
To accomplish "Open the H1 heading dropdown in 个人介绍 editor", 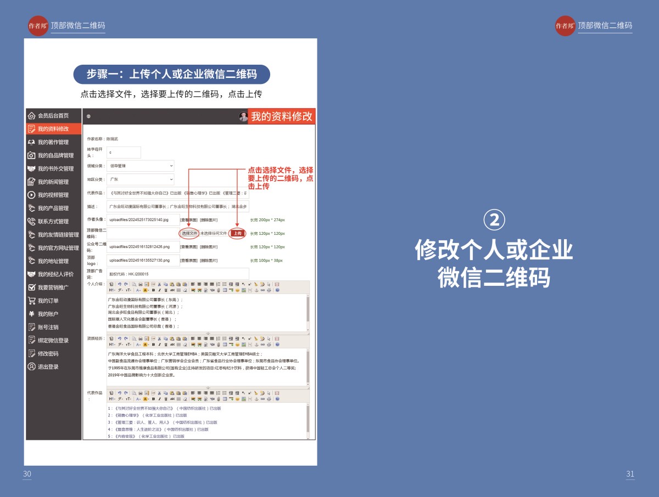I will click(x=111, y=290).
